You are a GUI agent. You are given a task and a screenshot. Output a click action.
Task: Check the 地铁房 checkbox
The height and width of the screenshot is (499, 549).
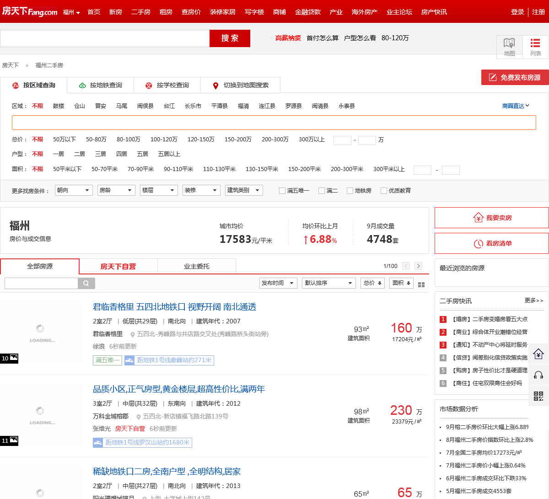coord(350,191)
